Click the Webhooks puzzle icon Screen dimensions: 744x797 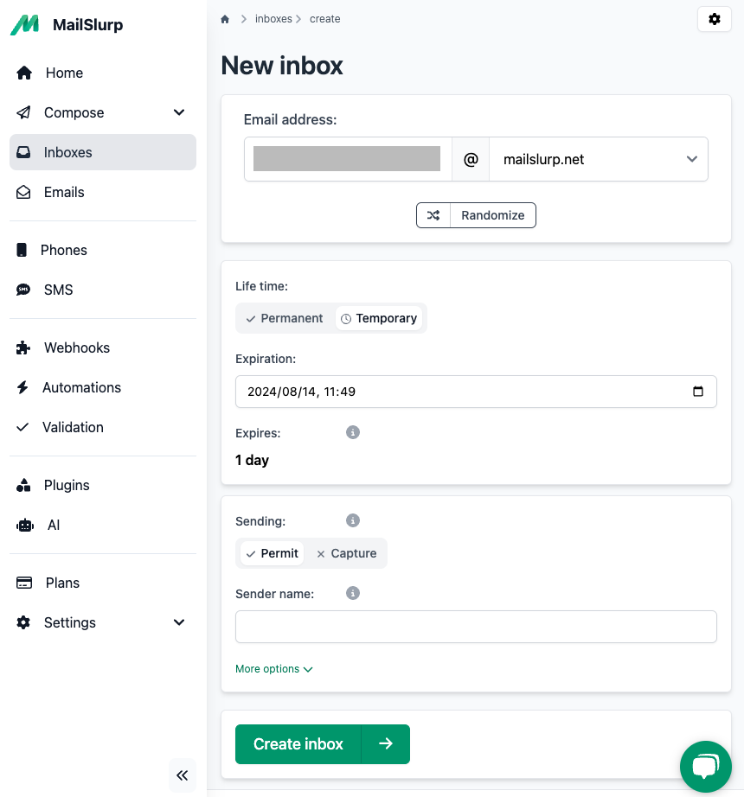pos(23,347)
